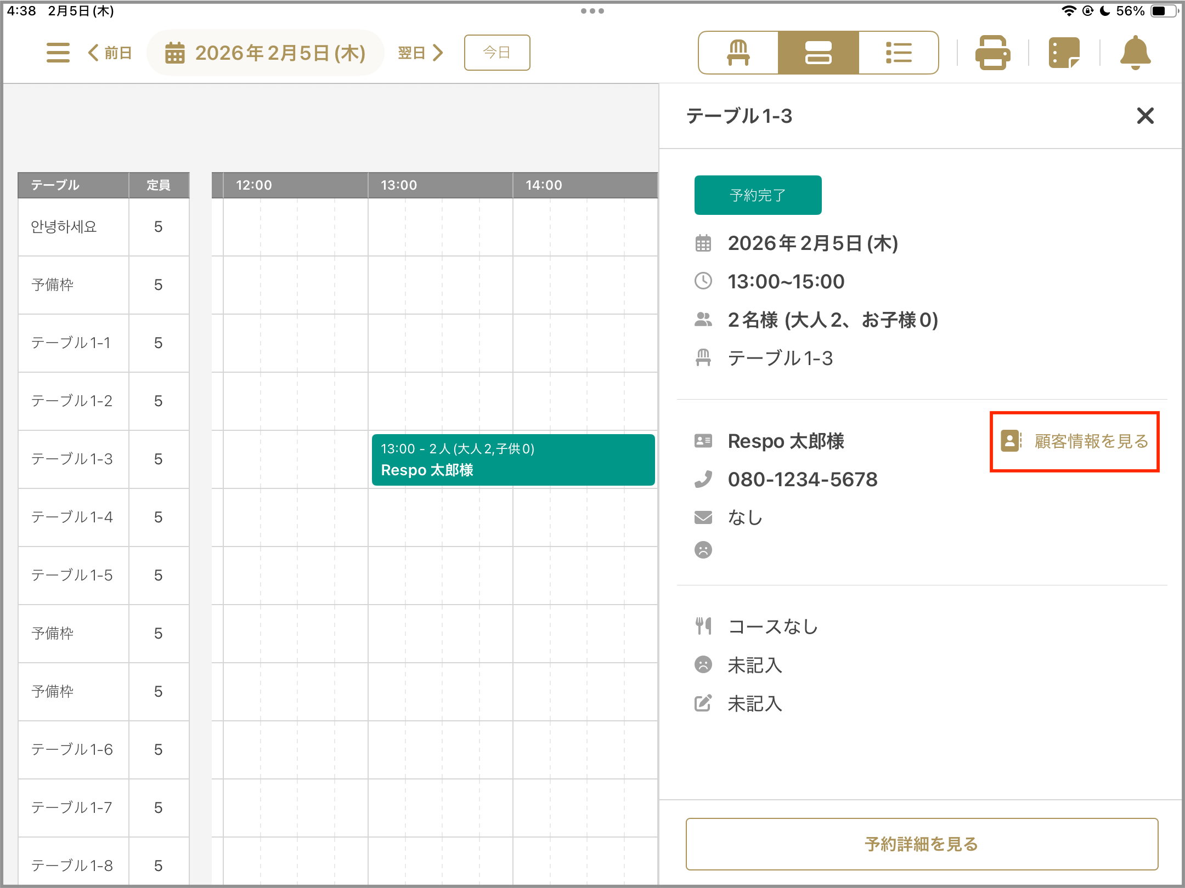Switch to reservation list view
The image size is (1185, 888).
(898, 53)
